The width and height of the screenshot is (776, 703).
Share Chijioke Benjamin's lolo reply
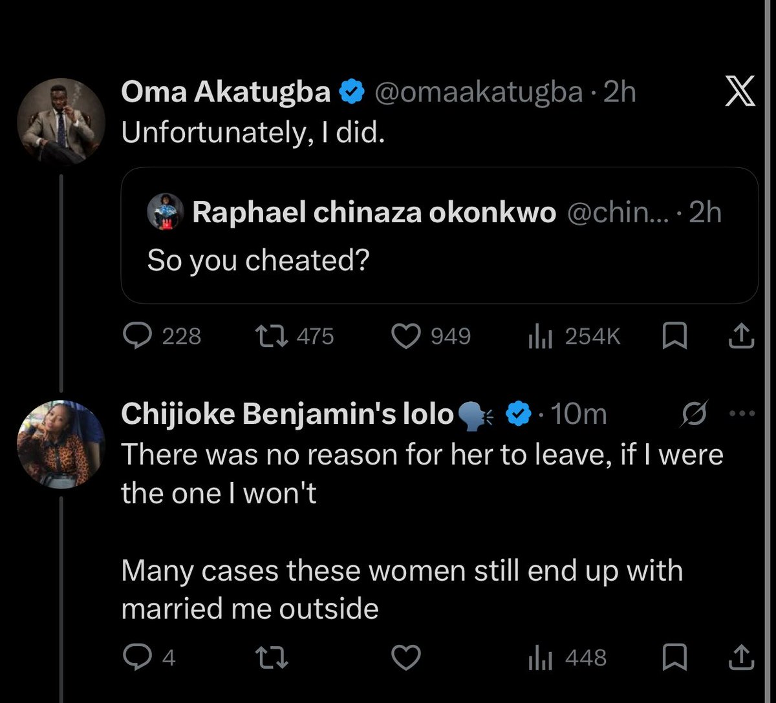click(x=742, y=658)
